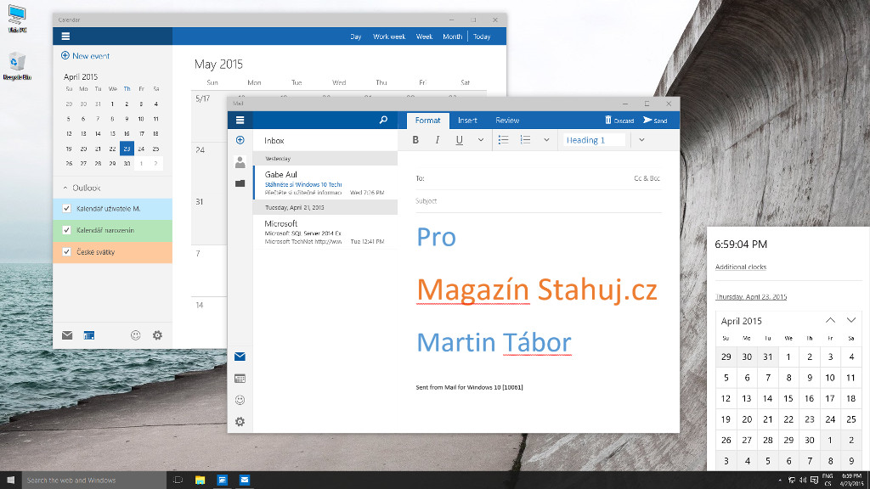Open the Windows Start menu
870x489 pixels.
pos(10,481)
